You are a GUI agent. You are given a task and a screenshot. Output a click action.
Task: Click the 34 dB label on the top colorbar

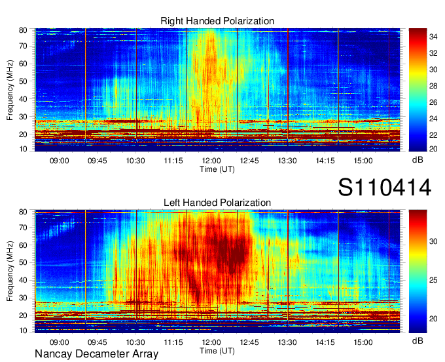(433, 37)
